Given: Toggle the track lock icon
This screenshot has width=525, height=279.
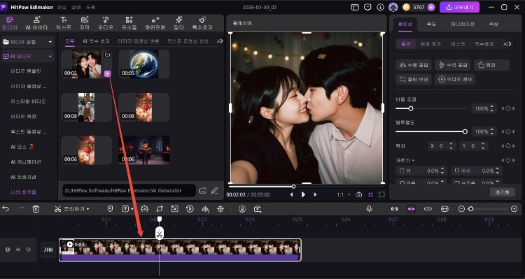Looking at the screenshot, I should 8,250.
